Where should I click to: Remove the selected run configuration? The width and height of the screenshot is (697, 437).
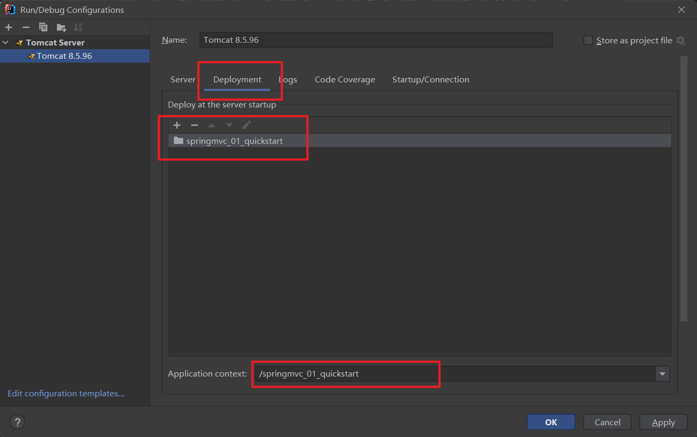point(26,27)
